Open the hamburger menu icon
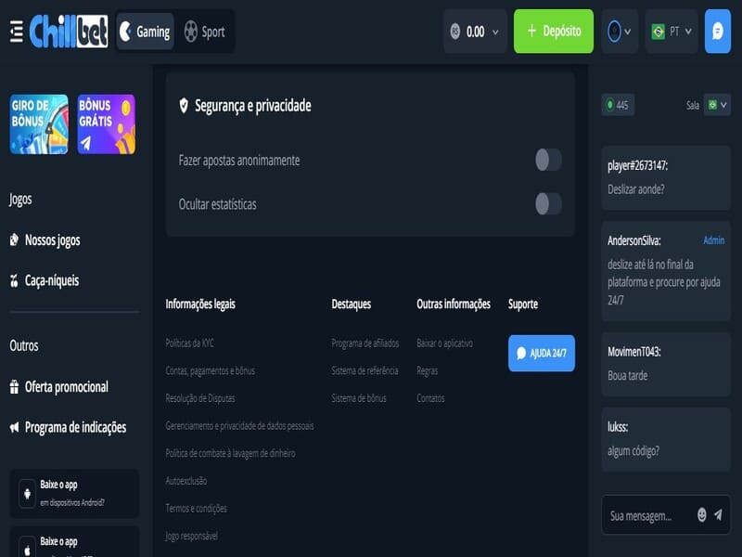 click(x=16, y=32)
